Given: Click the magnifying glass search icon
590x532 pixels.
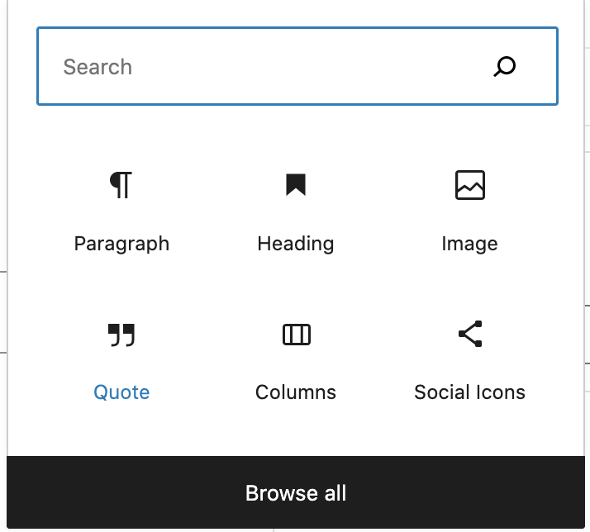Looking at the screenshot, I should point(504,67).
